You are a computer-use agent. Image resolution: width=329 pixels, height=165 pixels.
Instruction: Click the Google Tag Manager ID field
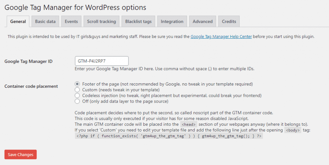click(x=102, y=61)
